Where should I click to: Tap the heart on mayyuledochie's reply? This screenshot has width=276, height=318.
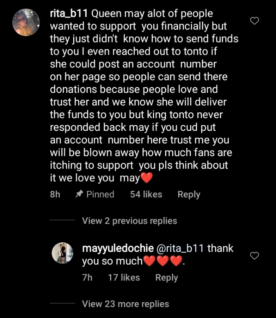tap(255, 255)
